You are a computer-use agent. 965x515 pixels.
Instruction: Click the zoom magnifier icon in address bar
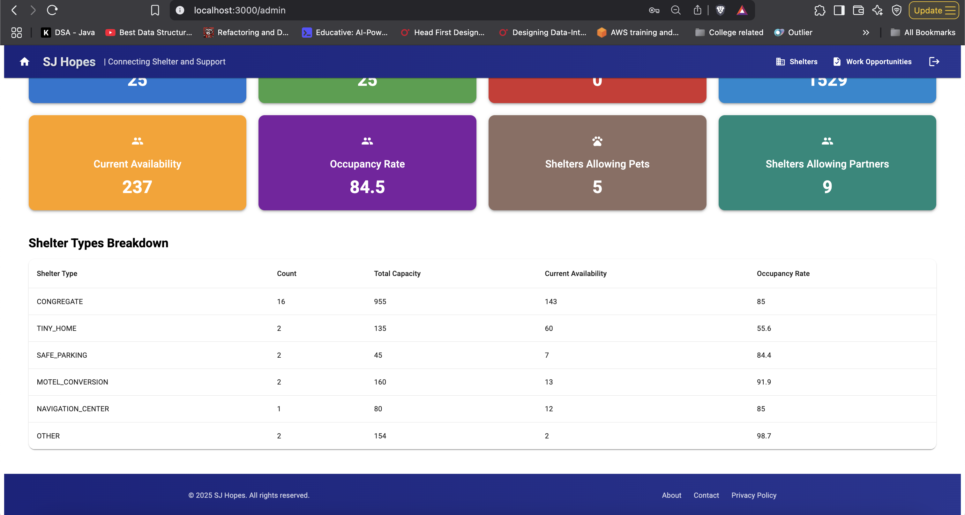tap(676, 10)
